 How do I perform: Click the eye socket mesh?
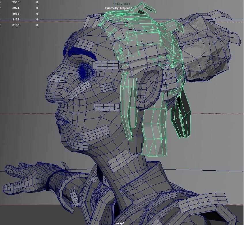pos(84,70)
